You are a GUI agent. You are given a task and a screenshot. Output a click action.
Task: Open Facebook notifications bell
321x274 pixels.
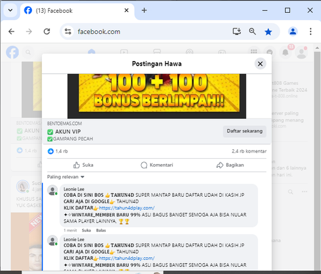286,52
